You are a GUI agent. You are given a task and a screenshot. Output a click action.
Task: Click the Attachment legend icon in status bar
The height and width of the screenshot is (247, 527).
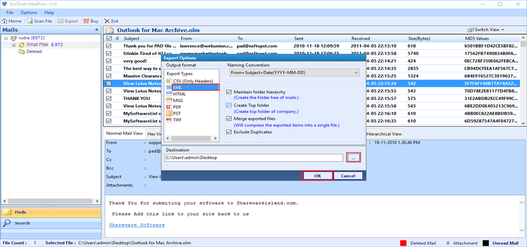click(x=448, y=243)
